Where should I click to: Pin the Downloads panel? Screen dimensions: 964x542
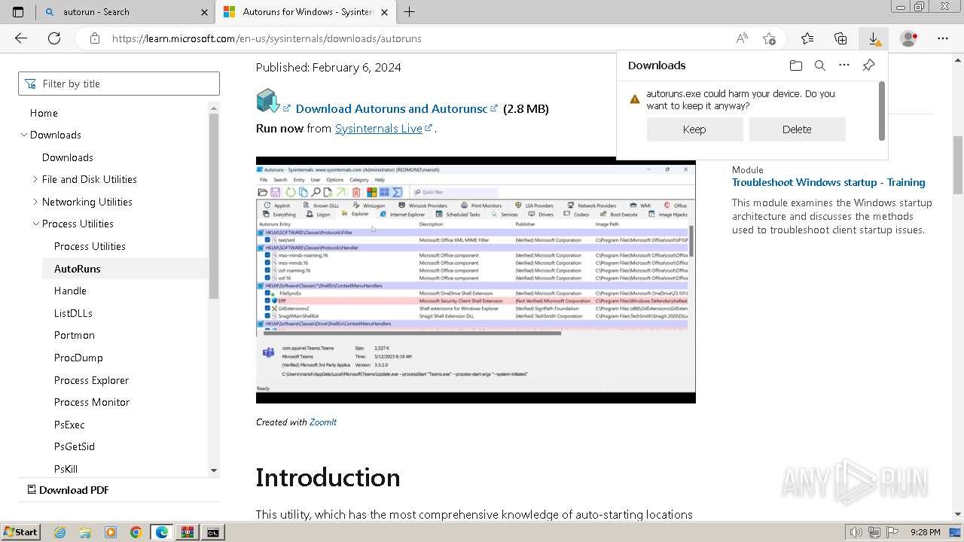pyautogui.click(x=868, y=65)
